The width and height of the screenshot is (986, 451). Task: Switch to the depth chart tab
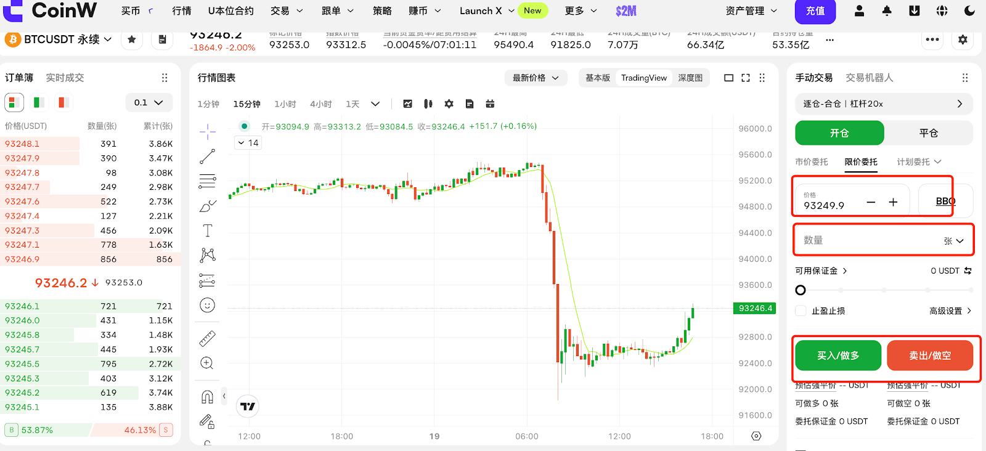pos(690,78)
